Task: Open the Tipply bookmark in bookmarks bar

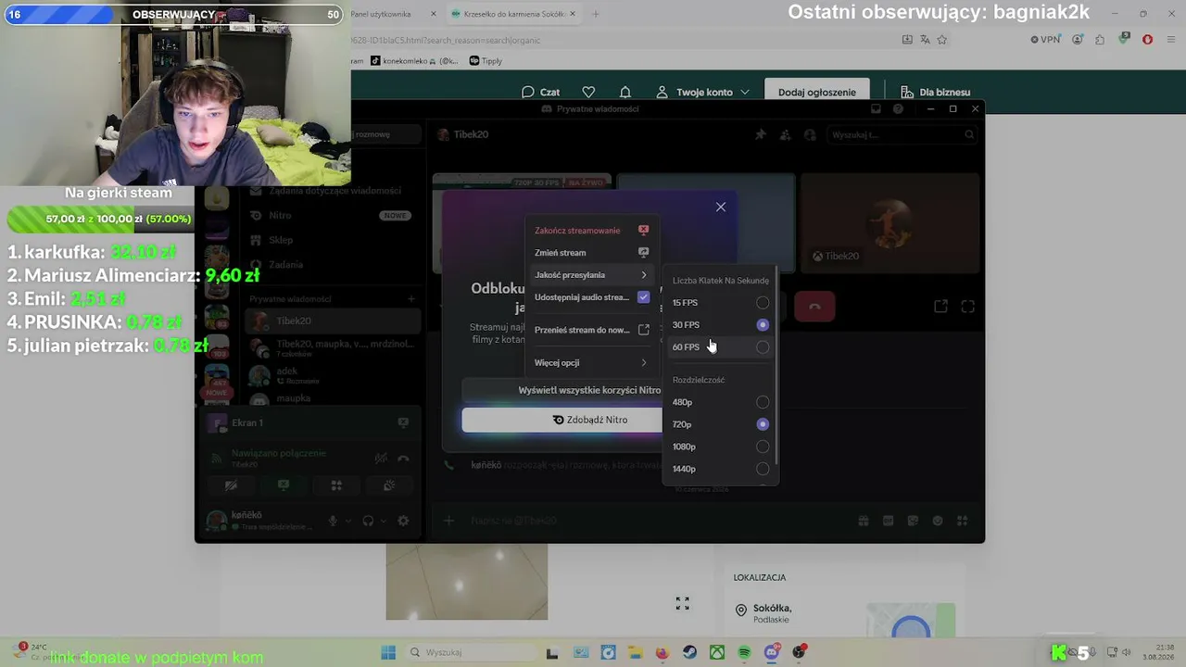Action: tap(486, 61)
